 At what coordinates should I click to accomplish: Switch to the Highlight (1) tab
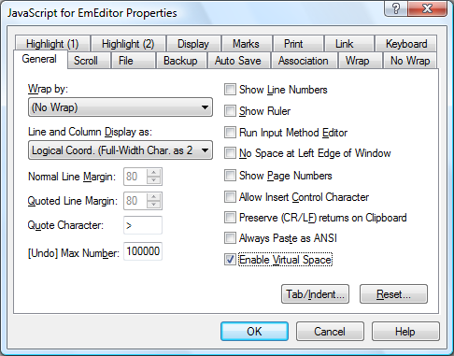(x=52, y=44)
